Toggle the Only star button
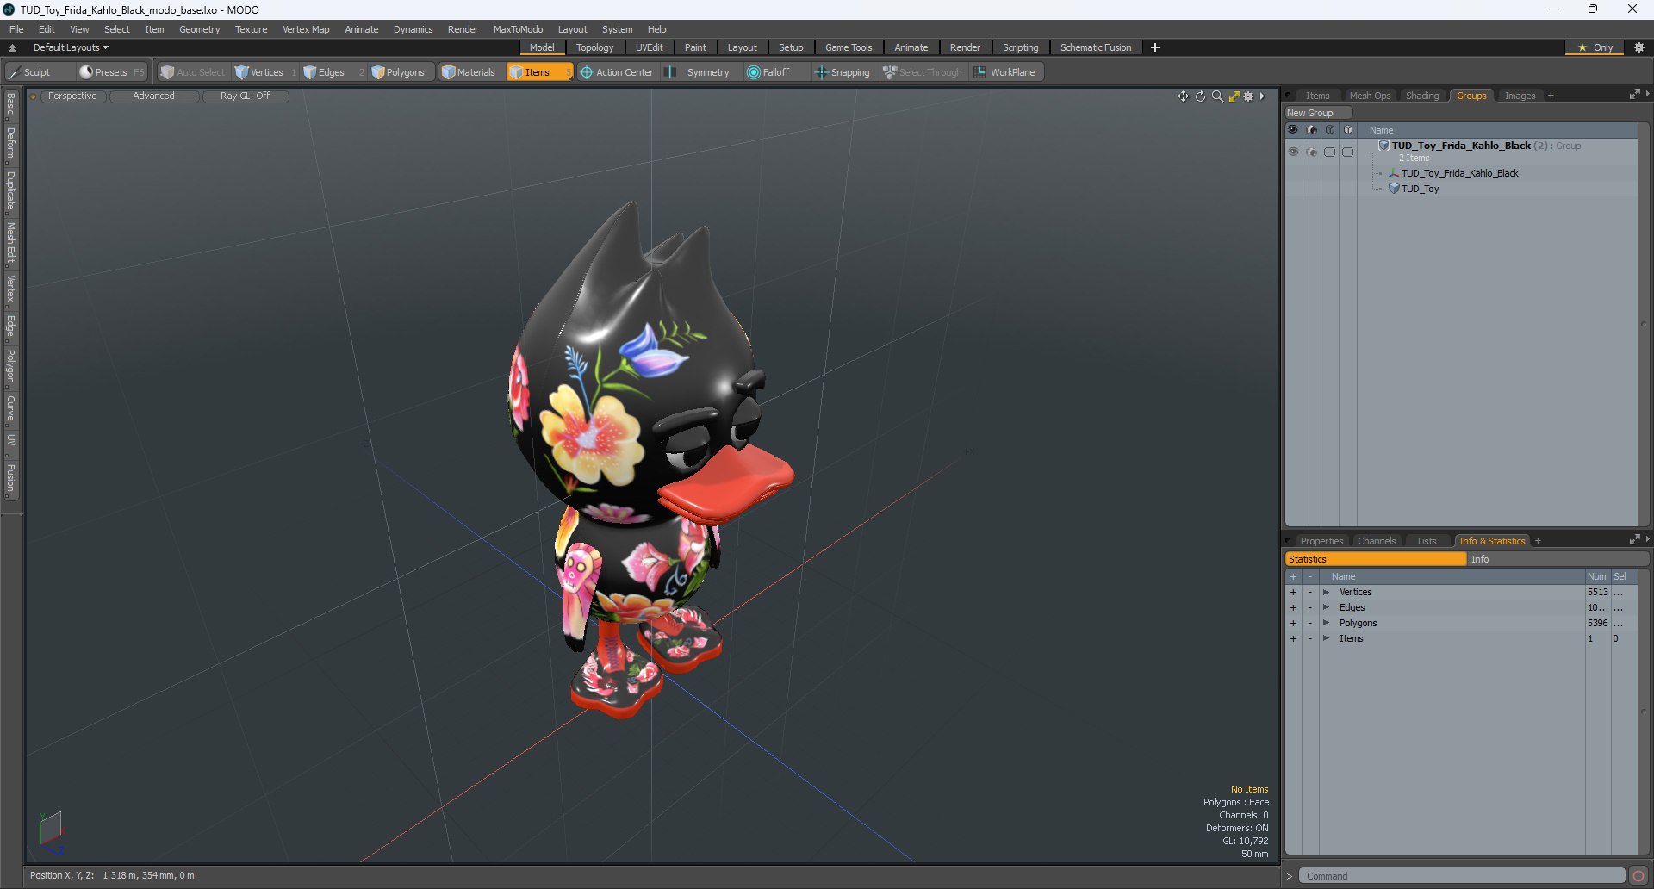The width and height of the screenshot is (1654, 889). pos(1595,47)
